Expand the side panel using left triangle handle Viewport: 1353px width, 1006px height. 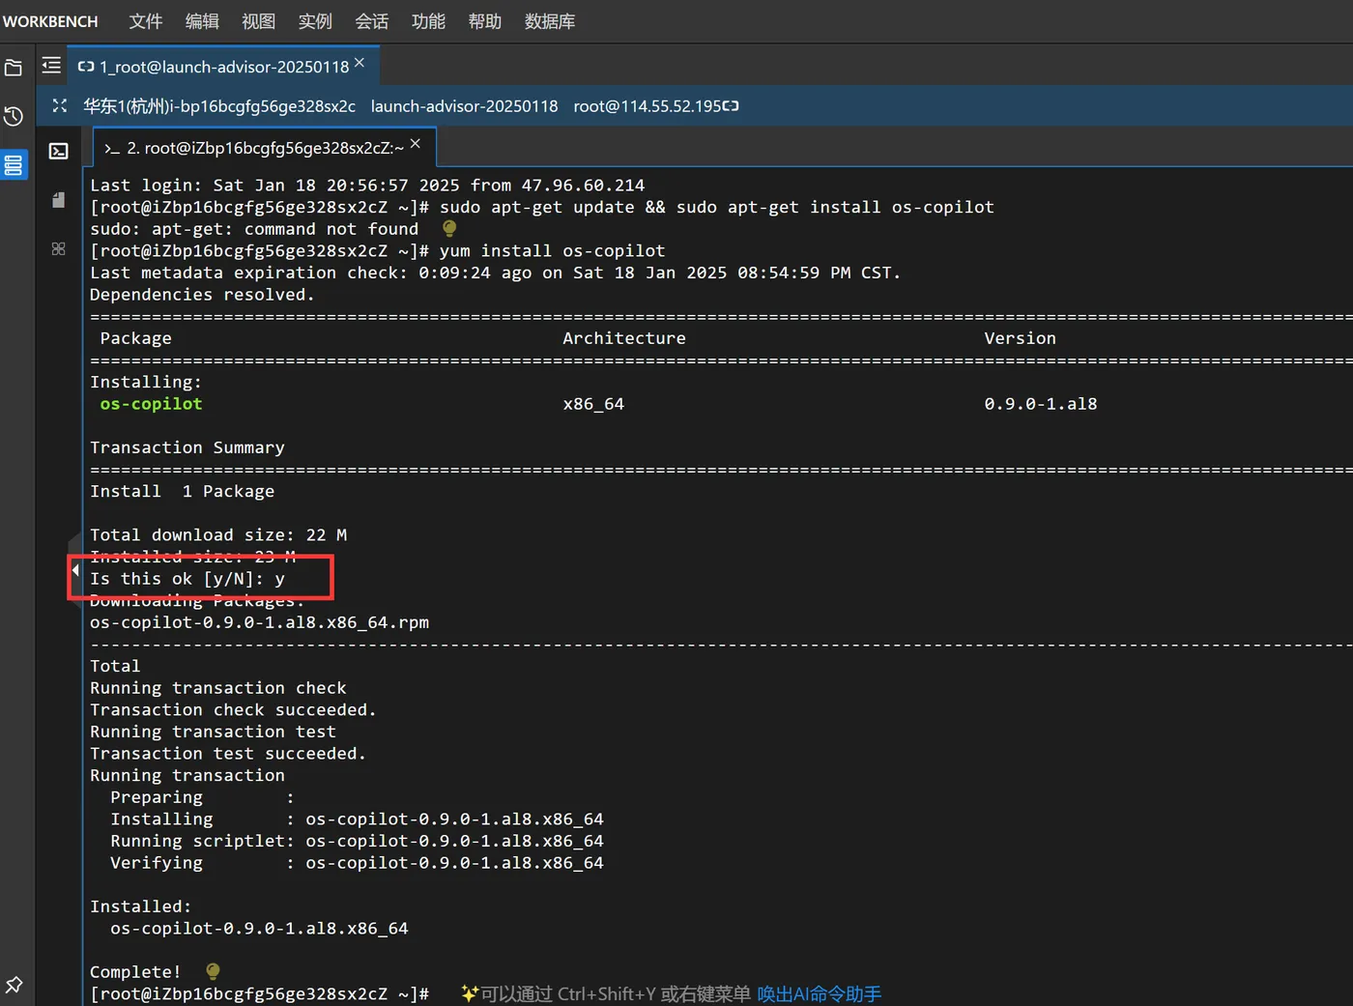point(75,570)
